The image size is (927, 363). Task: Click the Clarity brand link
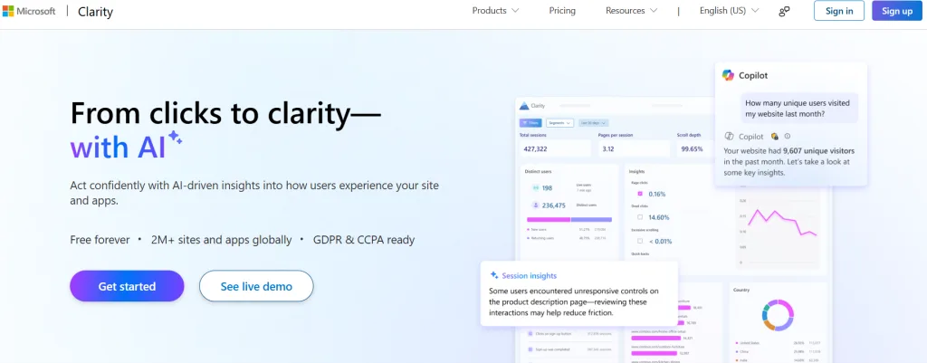(x=95, y=11)
